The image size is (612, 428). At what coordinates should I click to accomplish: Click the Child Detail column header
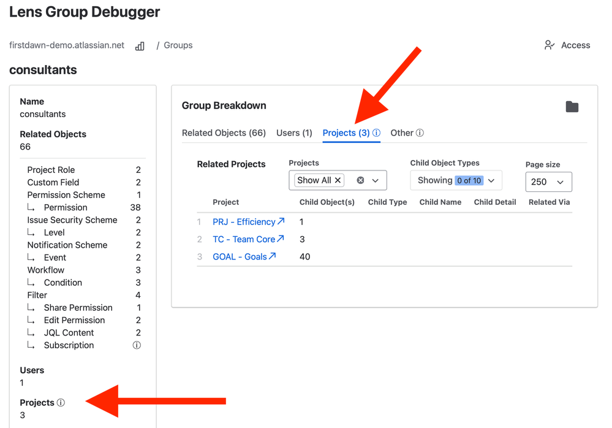pyautogui.click(x=495, y=202)
